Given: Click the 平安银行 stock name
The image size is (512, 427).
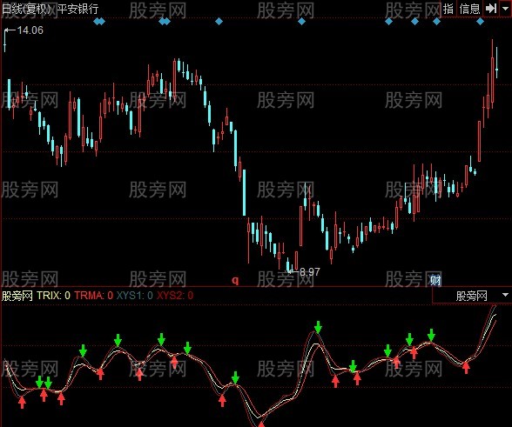Looking at the screenshot, I should (x=78, y=9).
